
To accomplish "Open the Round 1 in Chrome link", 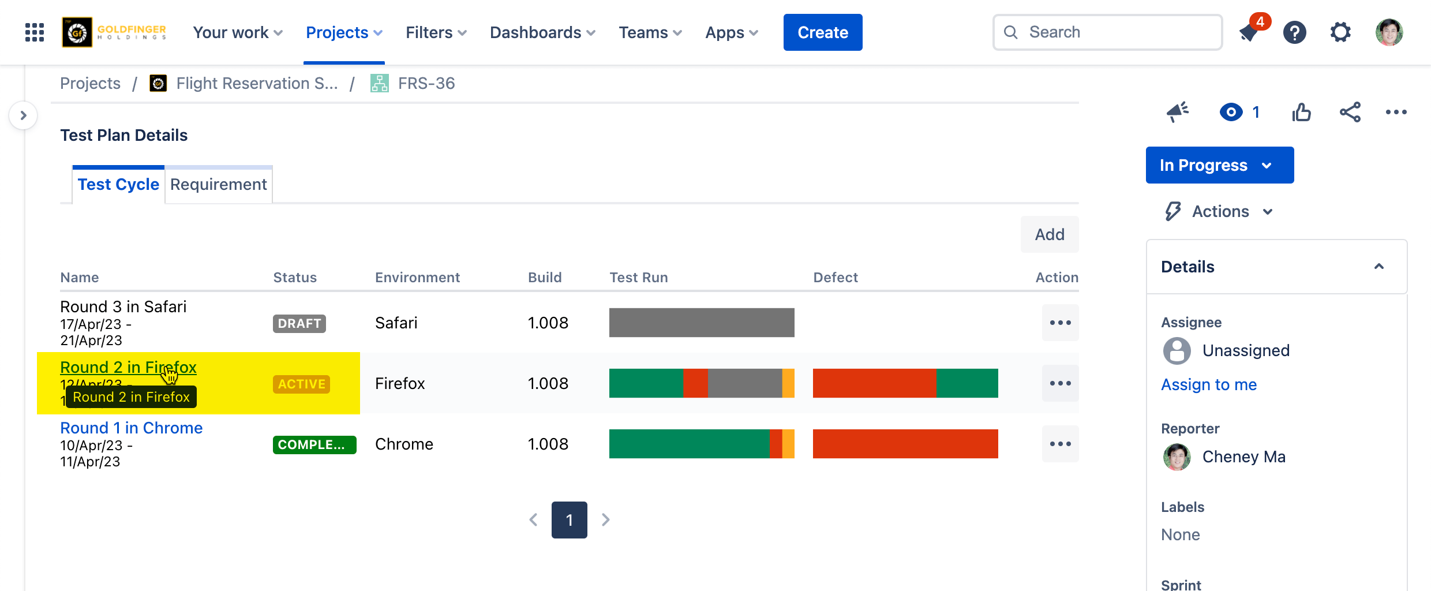I will pos(132,428).
